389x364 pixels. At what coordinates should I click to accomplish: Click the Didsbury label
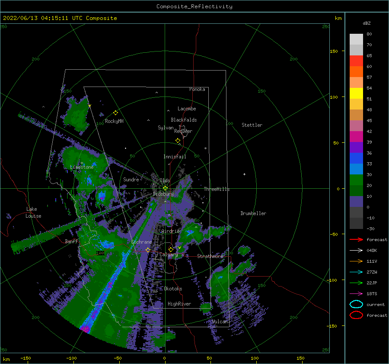[x=163, y=194]
